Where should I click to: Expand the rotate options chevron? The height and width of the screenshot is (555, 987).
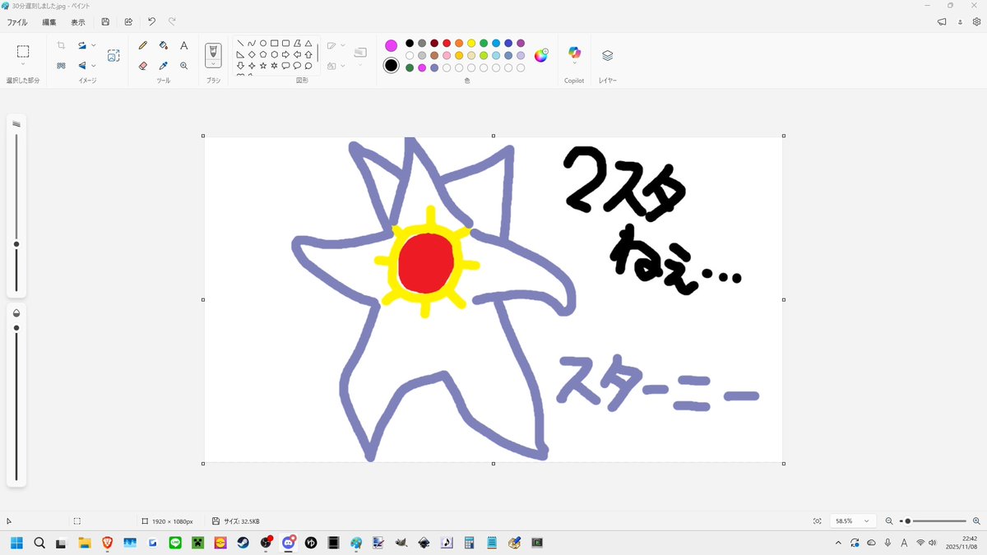point(94,46)
